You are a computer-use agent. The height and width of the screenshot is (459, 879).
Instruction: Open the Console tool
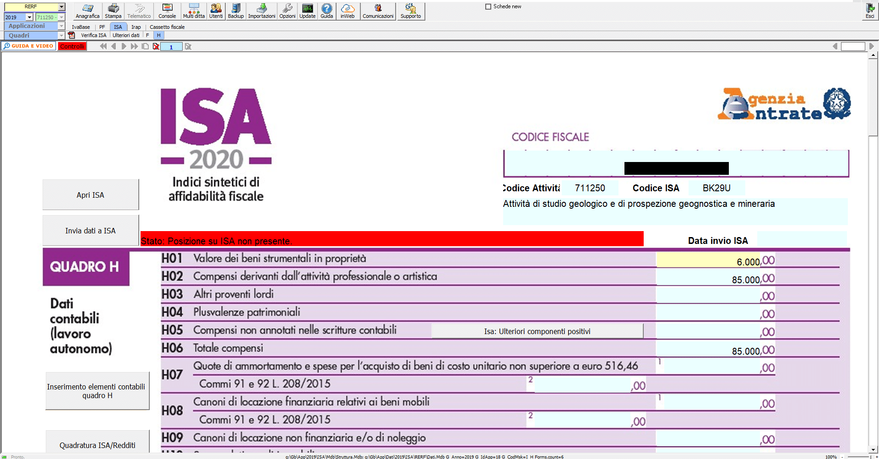coord(167,11)
